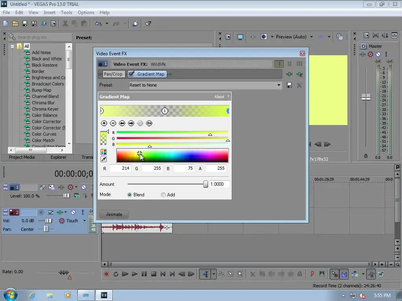
Task: Toggle mute on the Master bus
Action: [x=378, y=54]
